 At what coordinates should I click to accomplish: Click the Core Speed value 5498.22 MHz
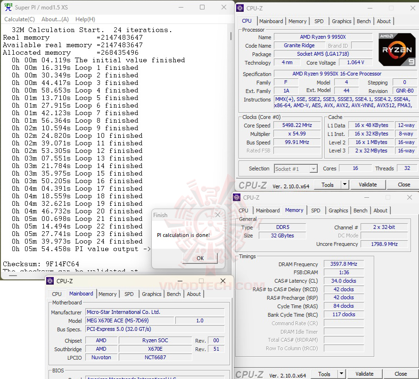(297, 125)
